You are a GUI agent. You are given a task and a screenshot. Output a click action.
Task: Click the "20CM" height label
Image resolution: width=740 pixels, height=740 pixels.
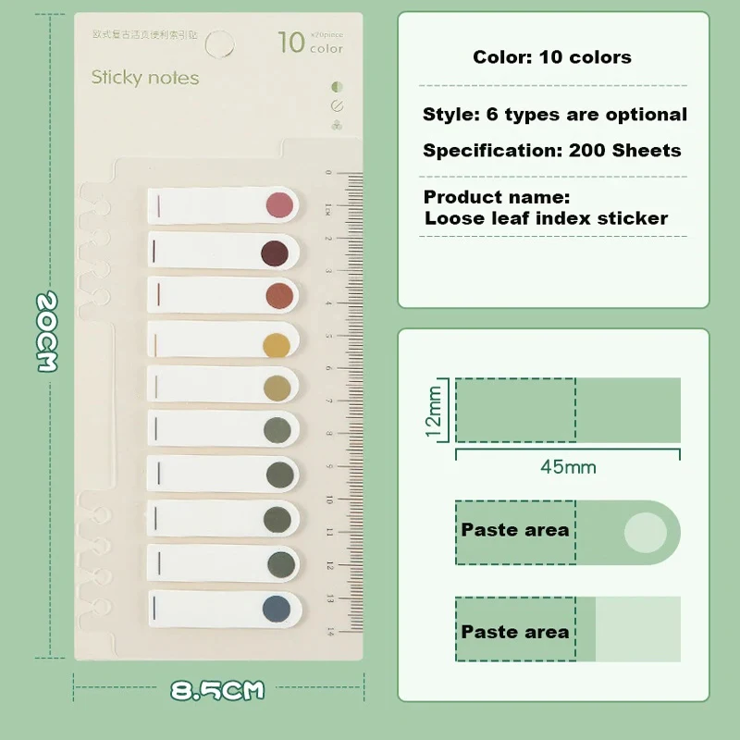pos(46,333)
